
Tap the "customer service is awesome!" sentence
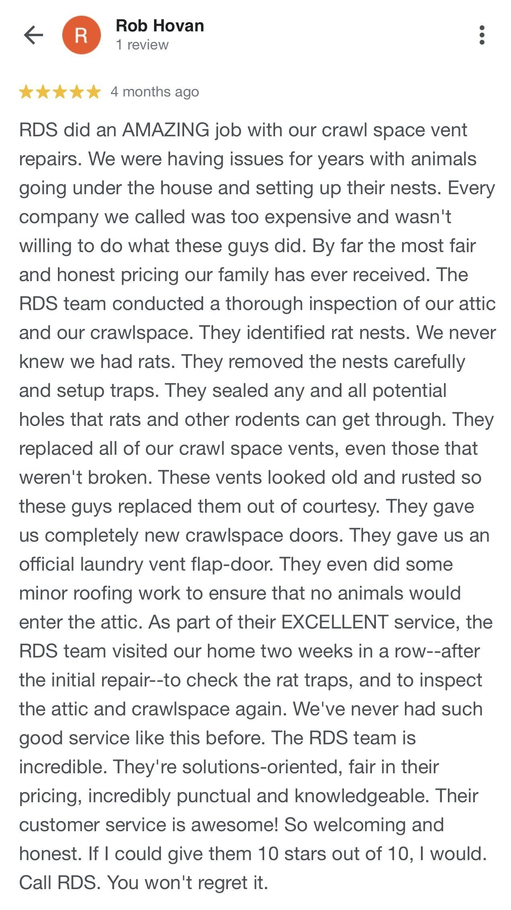coord(149,825)
